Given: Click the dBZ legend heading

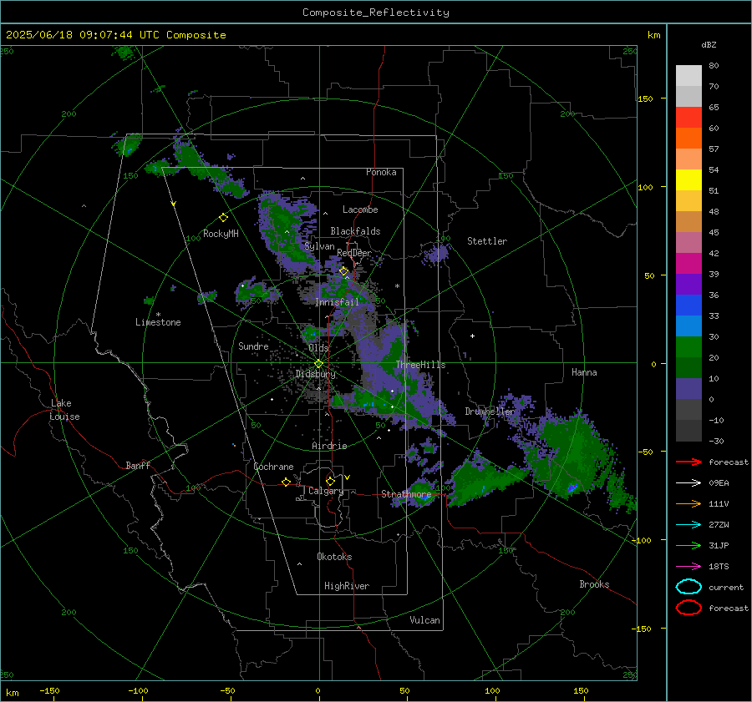Looking at the screenshot, I should click(x=709, y=44).
